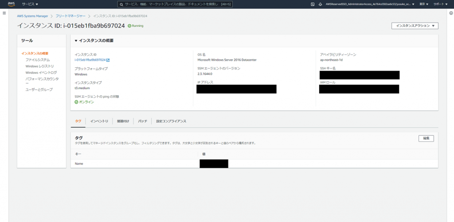
Task: Open the サービス services dropdown
Action: (x=30, y=4)
